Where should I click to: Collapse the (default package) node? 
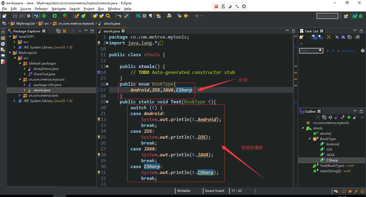[x=20, y=63]
